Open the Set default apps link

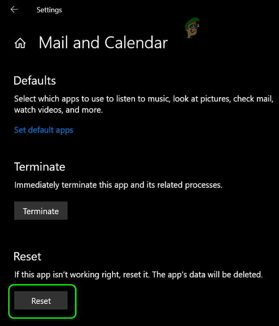pos(44,130)
